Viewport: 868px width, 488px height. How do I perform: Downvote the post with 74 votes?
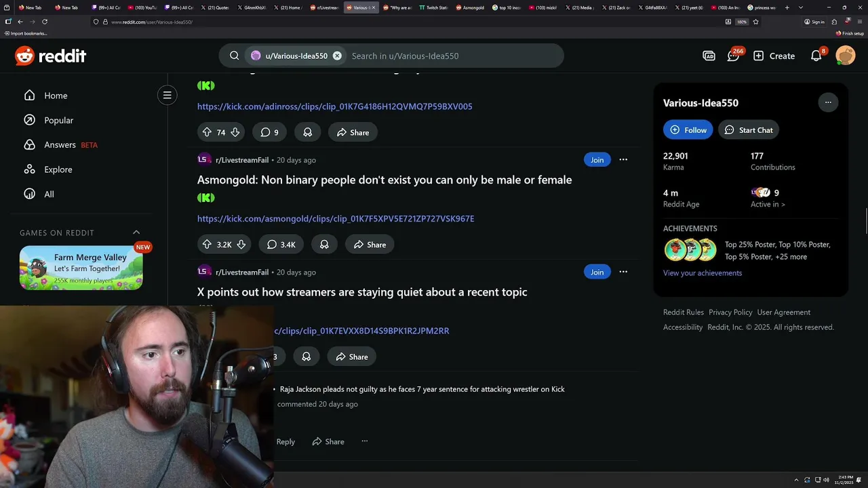(x=235, y=132)
